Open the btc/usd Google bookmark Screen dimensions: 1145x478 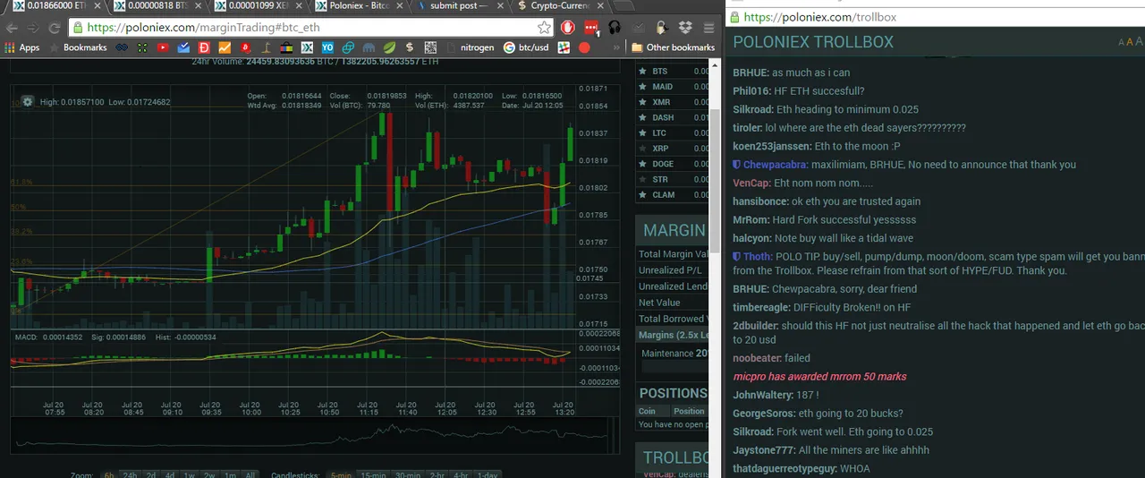[x=526, y=47]
